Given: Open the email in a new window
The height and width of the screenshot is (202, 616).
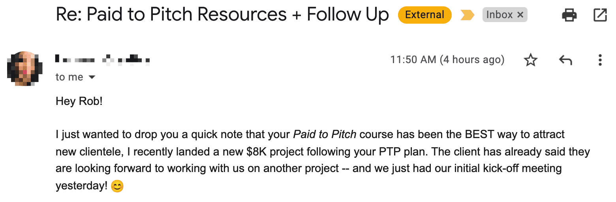Looking at the screenshot, I should 600,15.
